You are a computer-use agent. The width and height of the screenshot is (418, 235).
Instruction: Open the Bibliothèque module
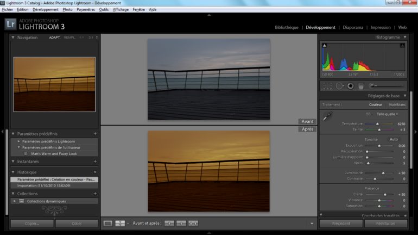pyautogui.click(x=287, y=27)
